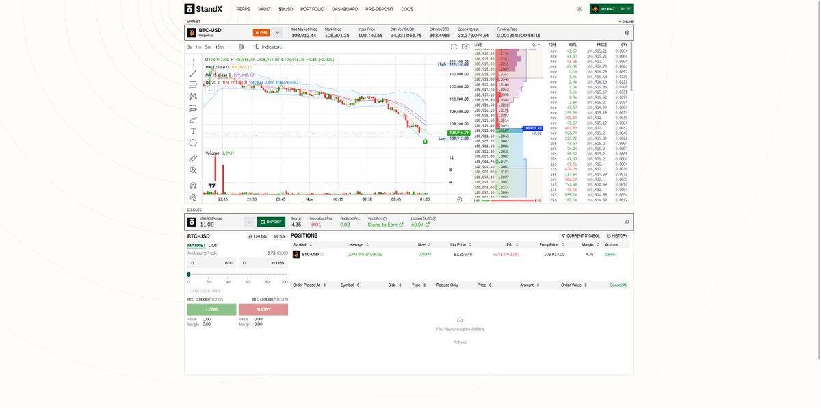Click Cancel All orders
Image resolution: width=821 pixels, height=408 pixels.
[x=618, y=285]
